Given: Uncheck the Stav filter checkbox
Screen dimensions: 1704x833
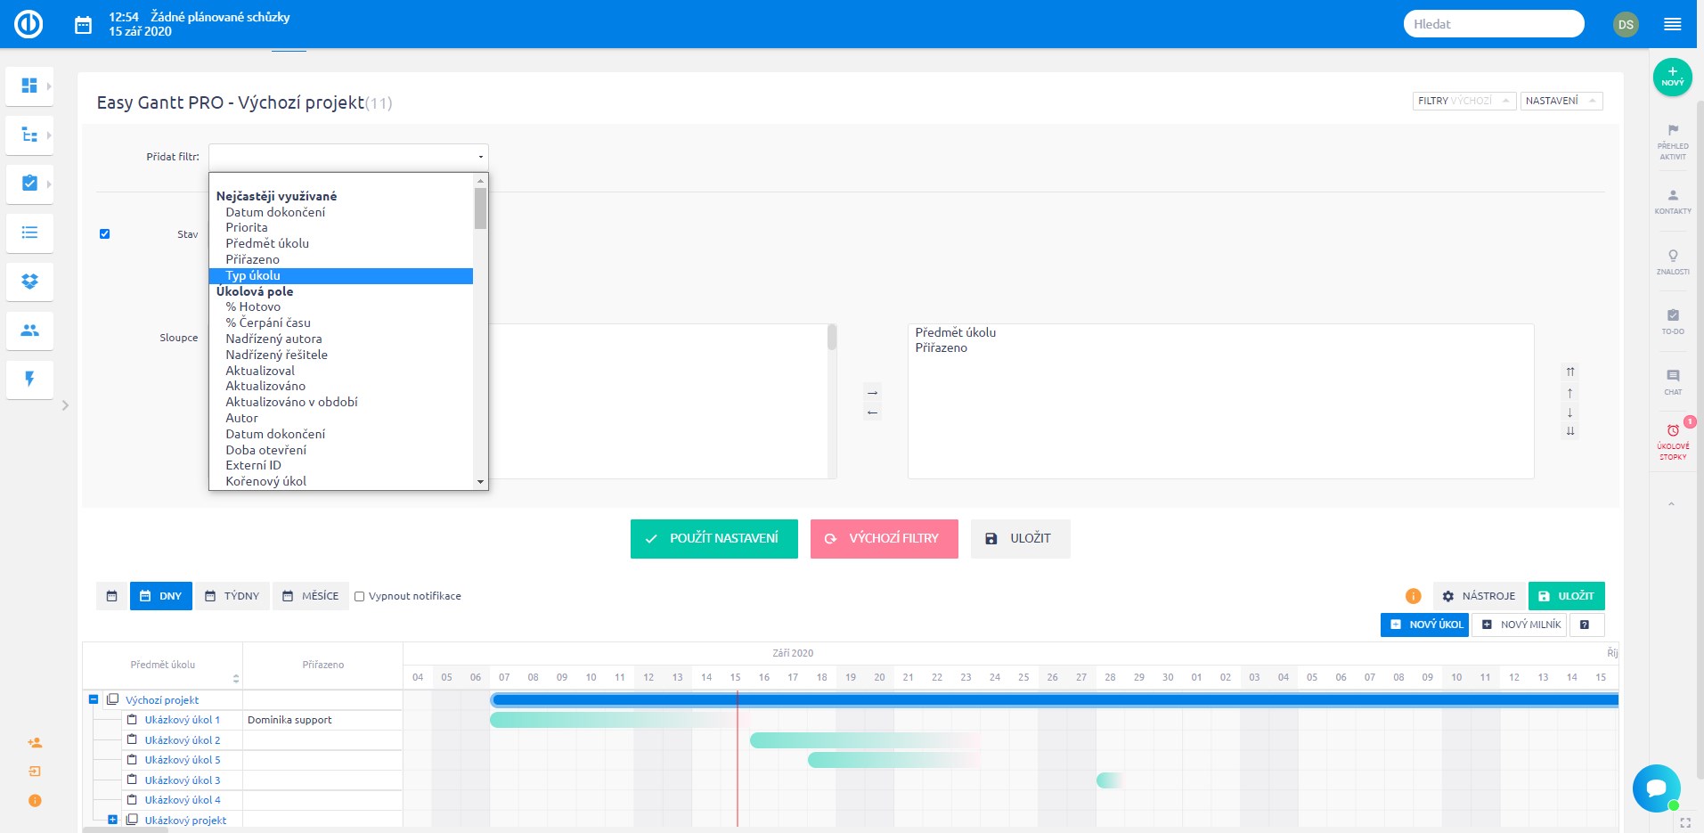Looking at the screenshot, I should 105,233.
